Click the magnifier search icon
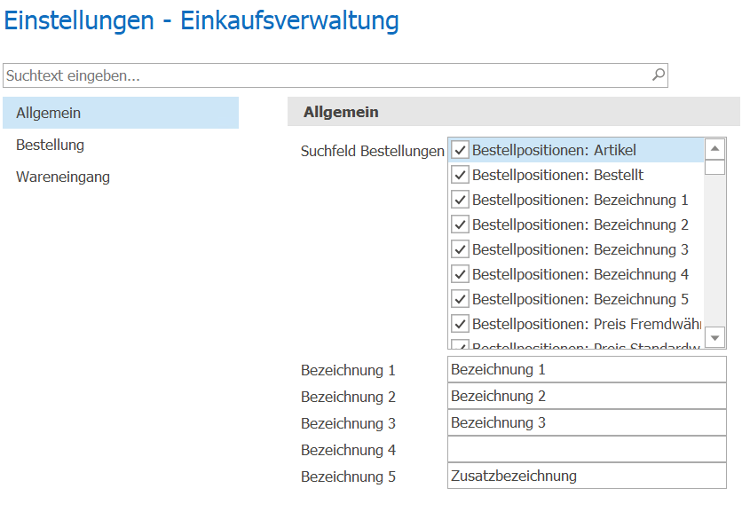Image resolution: width=750 pixels, height=512 pixels. point(659,75)
